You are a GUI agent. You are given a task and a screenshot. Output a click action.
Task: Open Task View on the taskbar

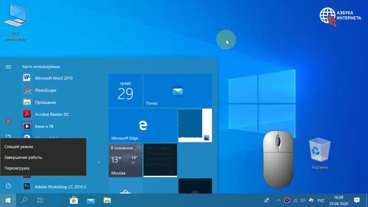click(40, 200)
